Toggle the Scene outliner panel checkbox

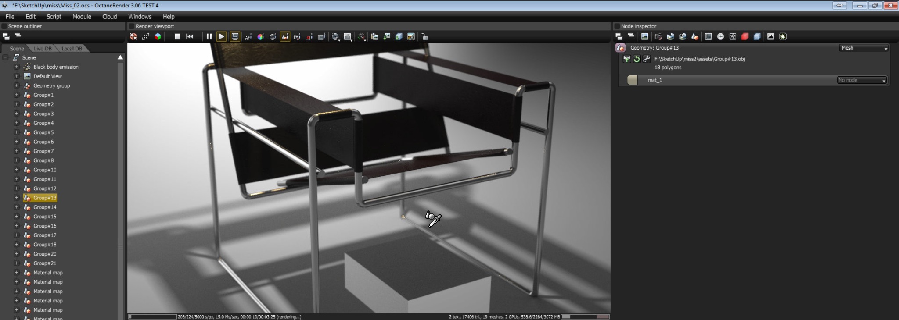click(x=4, y=26)
